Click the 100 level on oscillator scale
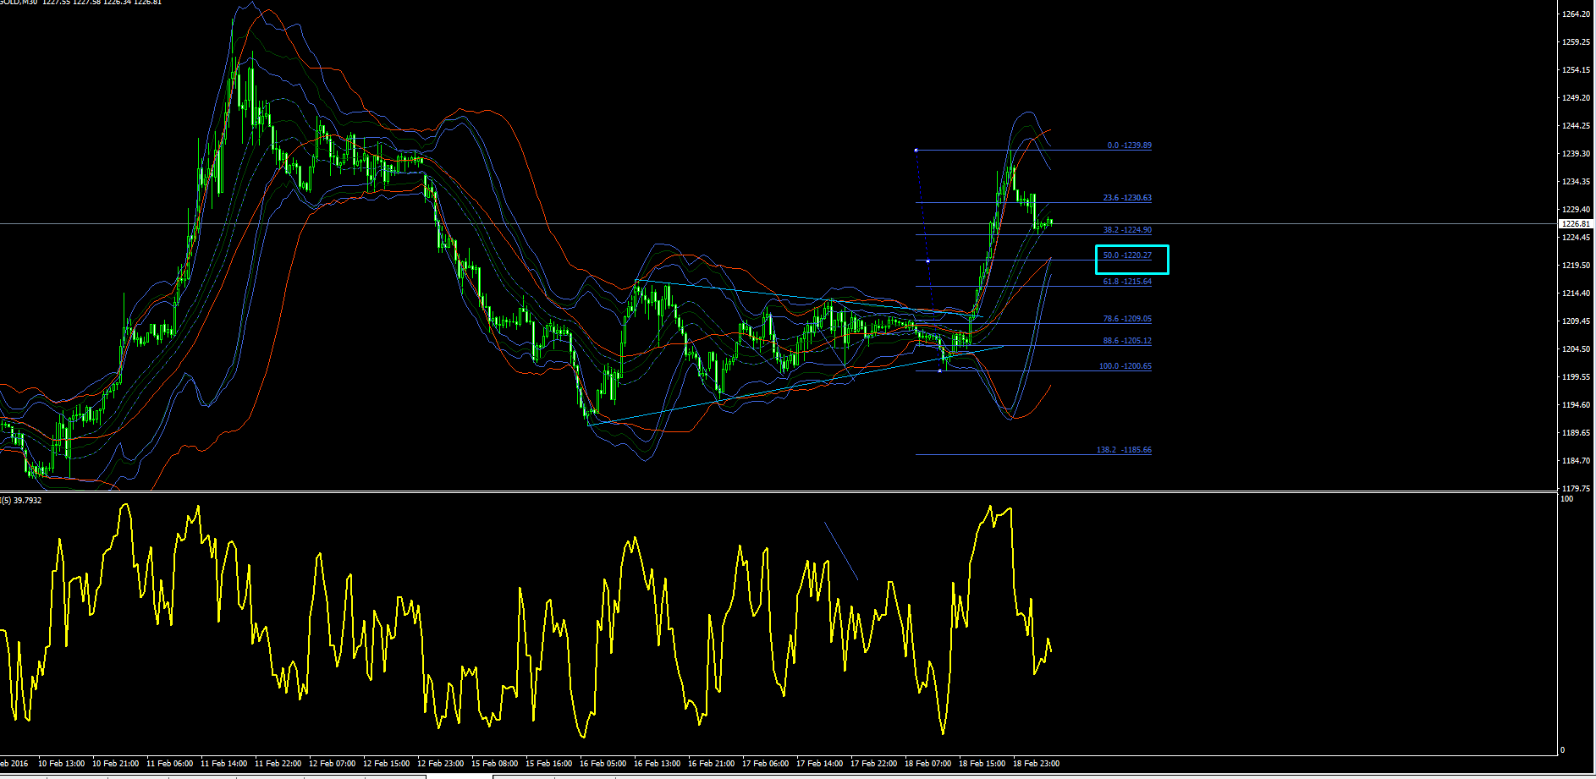The width and height of the screenshot is (1596, 779). tap(1567, 499)
